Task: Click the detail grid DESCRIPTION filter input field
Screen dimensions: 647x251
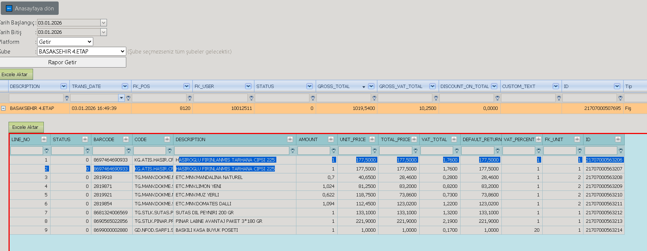Action: point(232,150)
